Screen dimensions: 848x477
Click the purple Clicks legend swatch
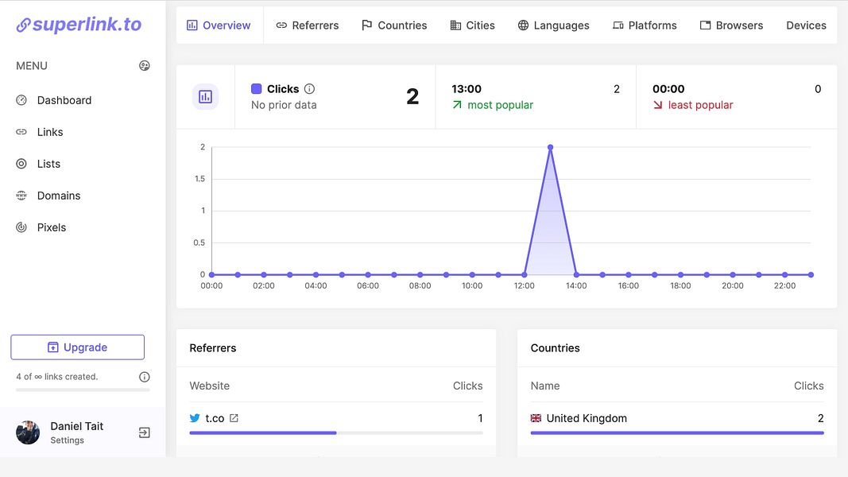(257, 89)
